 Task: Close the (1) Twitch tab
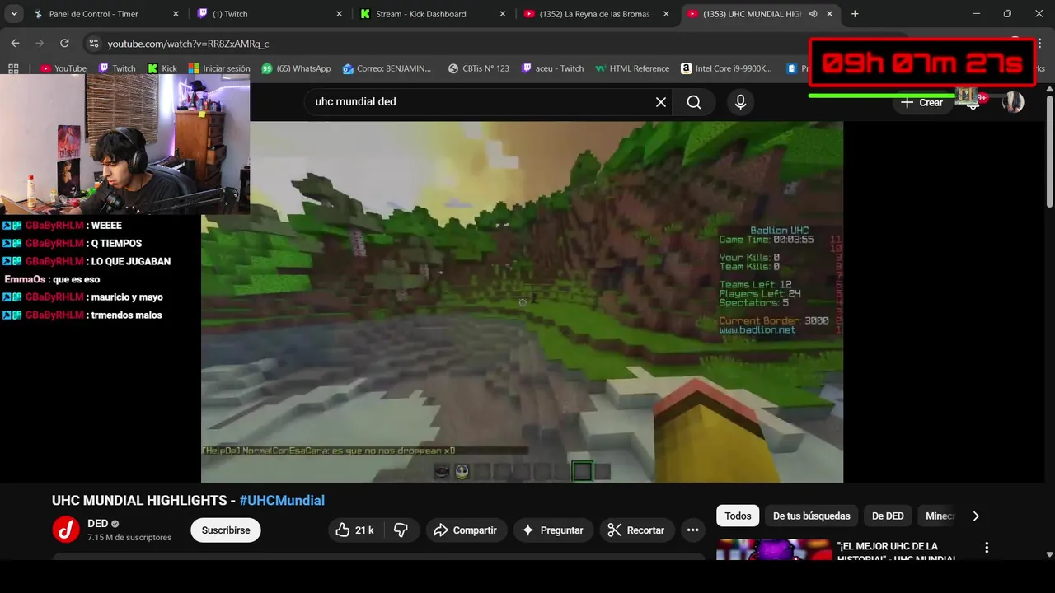[340, 14]
